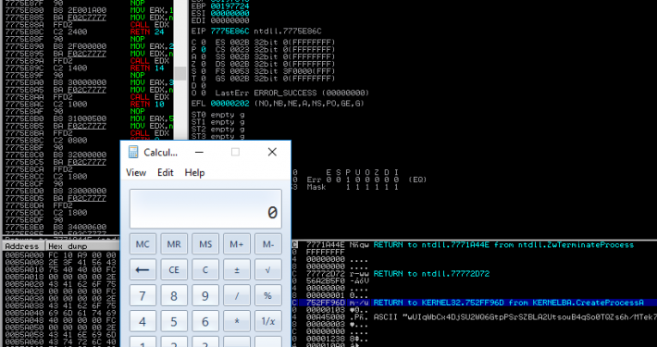Click the M- memory subtract button

point(268,244)
